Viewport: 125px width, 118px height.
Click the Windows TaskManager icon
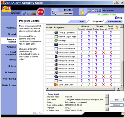click(x=56, y=72)
